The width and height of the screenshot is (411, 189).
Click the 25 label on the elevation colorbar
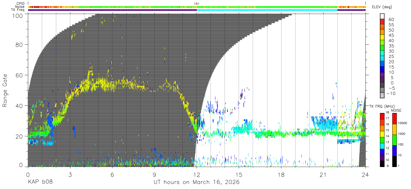pyautogui.click(x=391, y=57)
